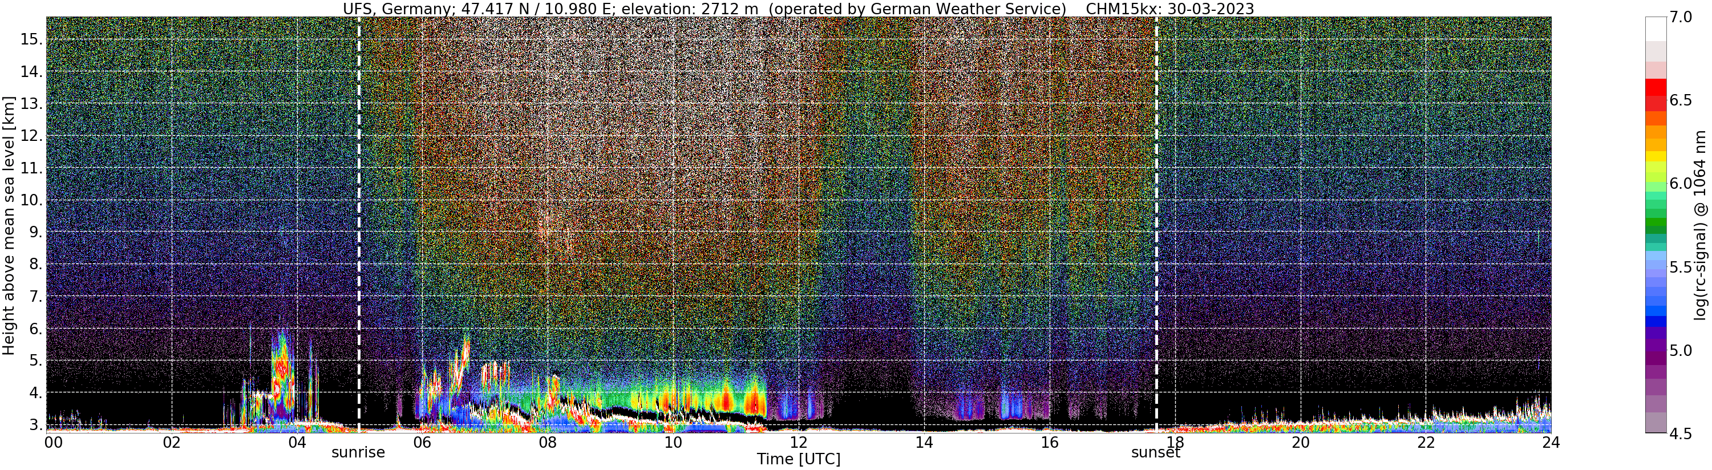This screenshot has height=470, width=1712.
Task: Click x-axis tick label 14
Action: pos(924,443)
